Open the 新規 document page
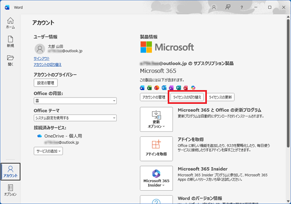The width and height of the screenshot is (291, 204). click(11, 41)
